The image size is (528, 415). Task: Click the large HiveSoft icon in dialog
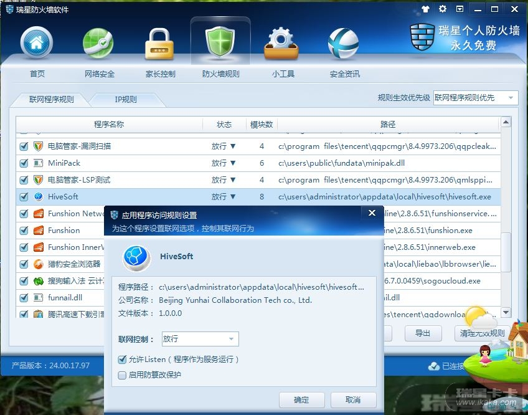[136, 258]
